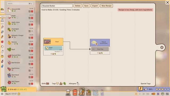Create a New Recipe
170x96 pixels.
click(x=107, y=6)
